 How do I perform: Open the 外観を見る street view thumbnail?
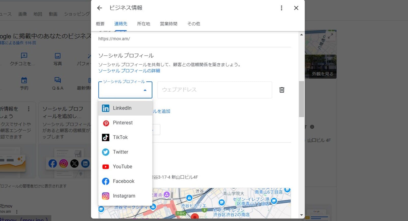pos(321,66)
